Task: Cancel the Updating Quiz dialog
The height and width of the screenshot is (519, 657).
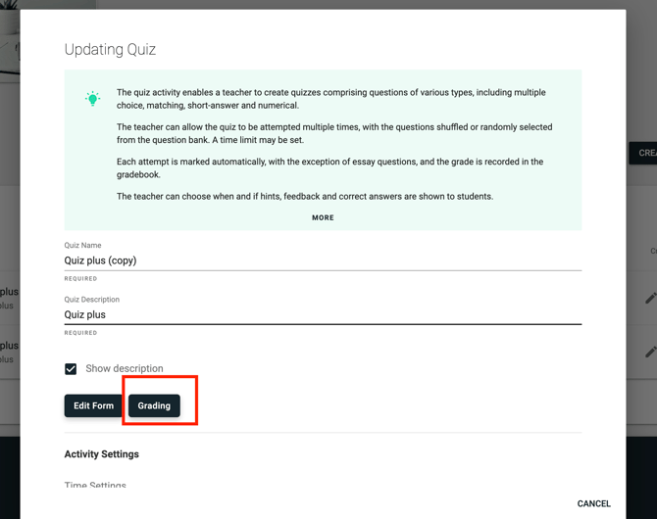Action: point(593,503)
